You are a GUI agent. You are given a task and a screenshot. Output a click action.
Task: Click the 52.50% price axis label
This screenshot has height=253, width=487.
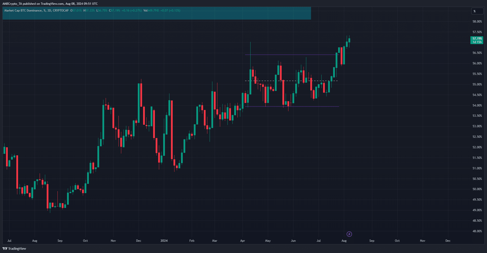pyautogui.click(x=477, y=137)
